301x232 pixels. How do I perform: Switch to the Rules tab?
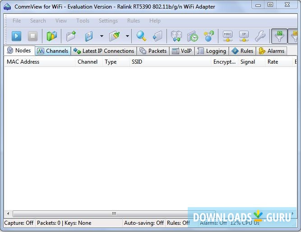tap(242, 51)
